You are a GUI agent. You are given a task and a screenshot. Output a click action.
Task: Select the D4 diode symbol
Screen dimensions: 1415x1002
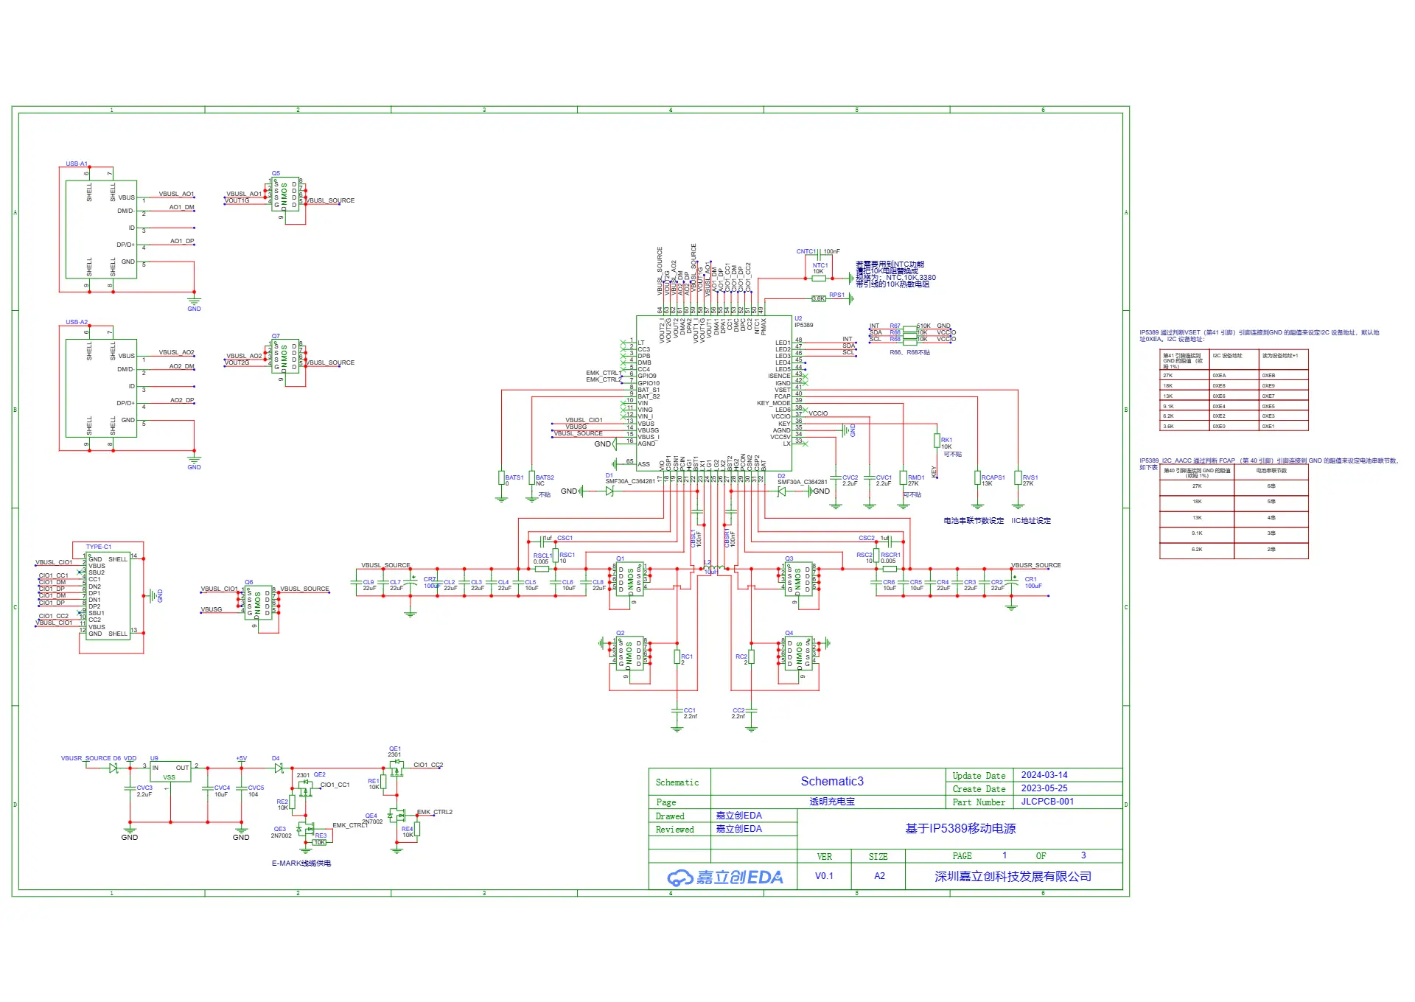[279, 768]
